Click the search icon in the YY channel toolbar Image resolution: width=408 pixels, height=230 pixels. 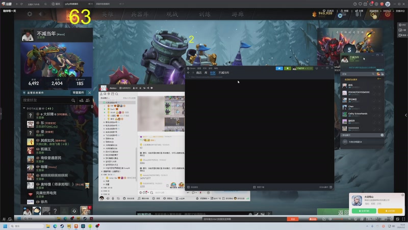(117, 94)
